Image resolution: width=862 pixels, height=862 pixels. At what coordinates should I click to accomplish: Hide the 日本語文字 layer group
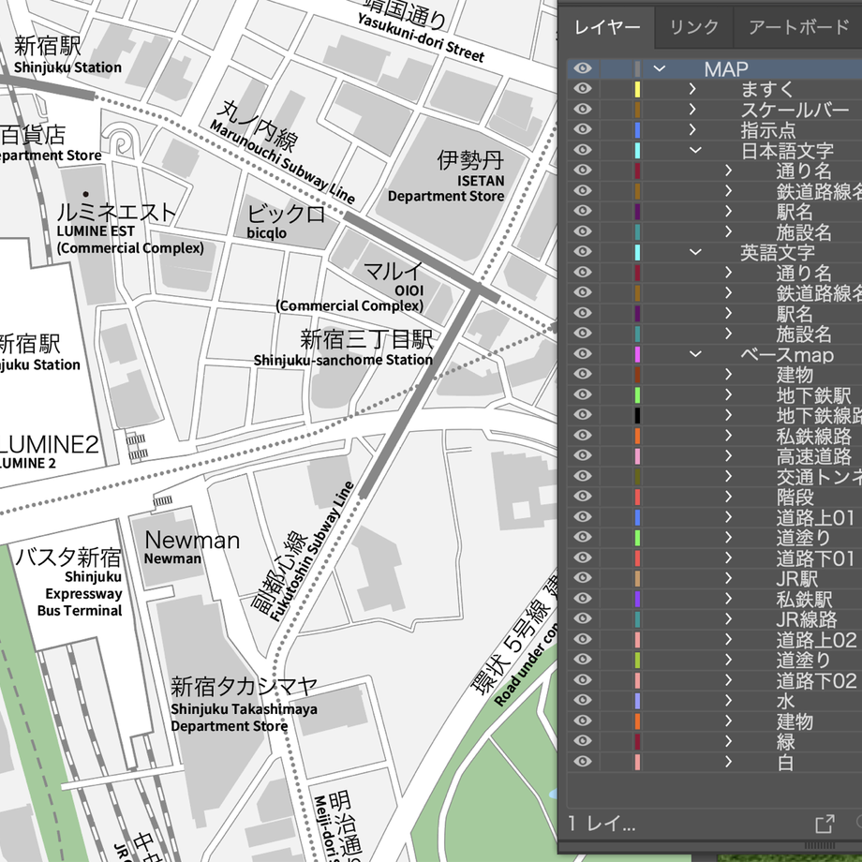click(583, 150)
